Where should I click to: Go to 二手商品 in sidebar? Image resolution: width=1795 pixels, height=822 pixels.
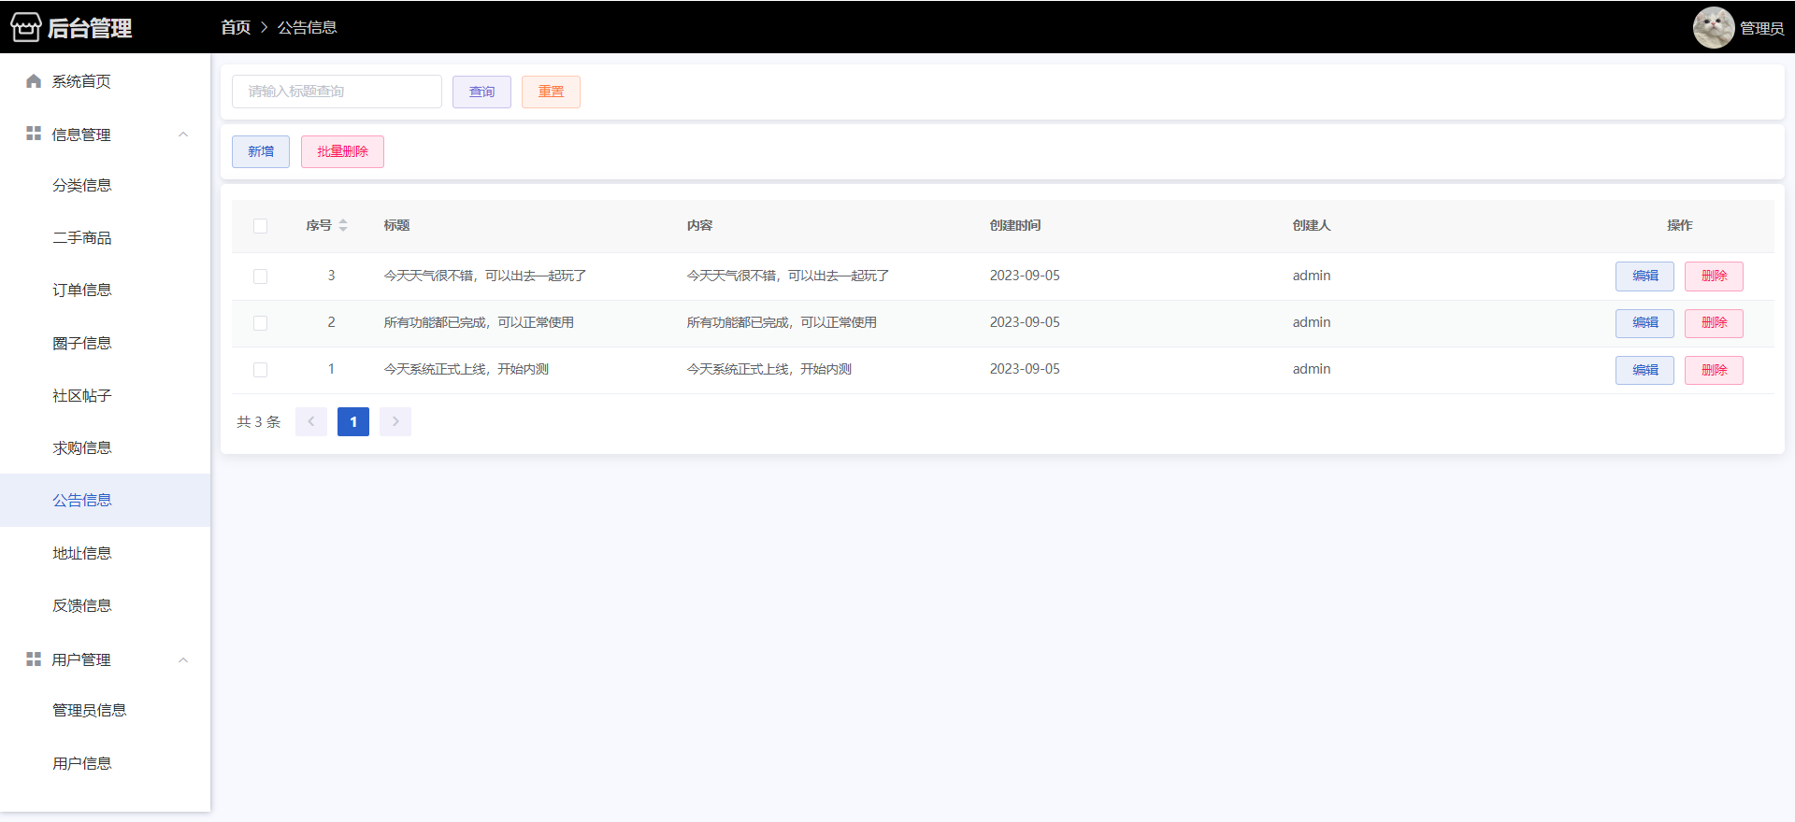[105, 238]
